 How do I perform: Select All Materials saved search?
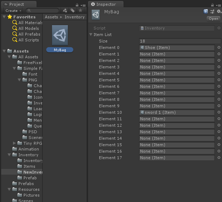(27, 23)
